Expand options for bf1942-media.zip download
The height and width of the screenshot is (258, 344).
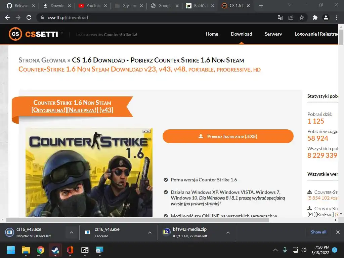tap(228, 232)
